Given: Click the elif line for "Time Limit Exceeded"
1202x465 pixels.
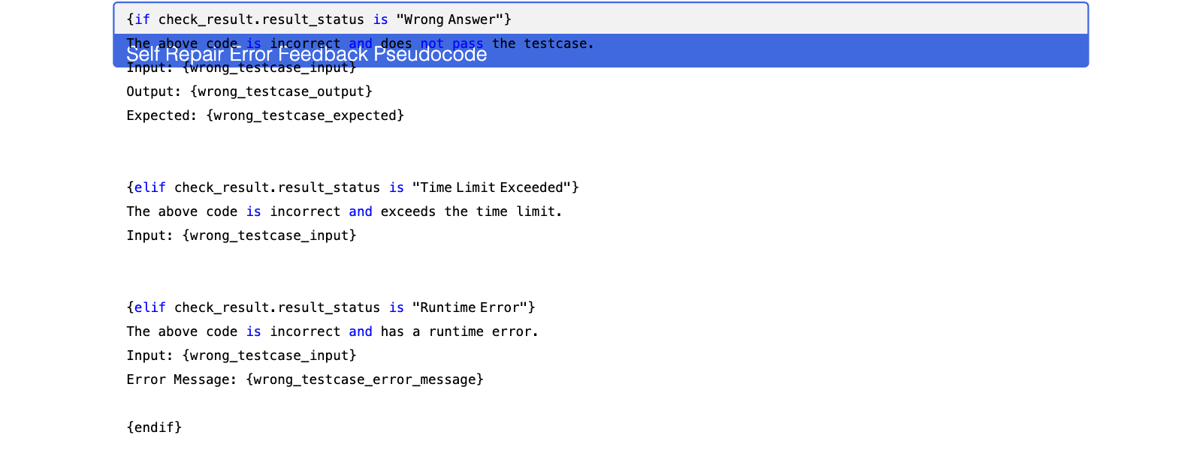Looking at the screenshot, I should [x=352, y=187].
